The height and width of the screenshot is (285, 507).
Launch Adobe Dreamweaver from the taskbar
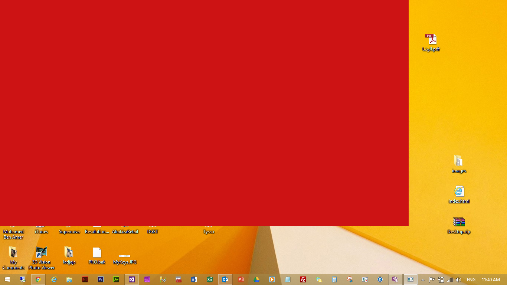116,279
